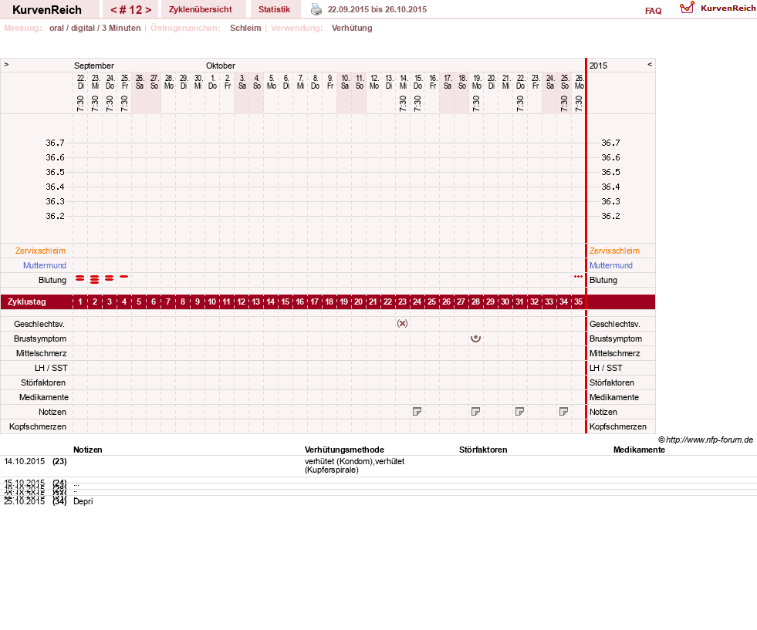The image size is (757, 630).
Task: Click 'verhütet (Kondom)' contraception text
Action: pyautogui.click(x=339, y=461)
